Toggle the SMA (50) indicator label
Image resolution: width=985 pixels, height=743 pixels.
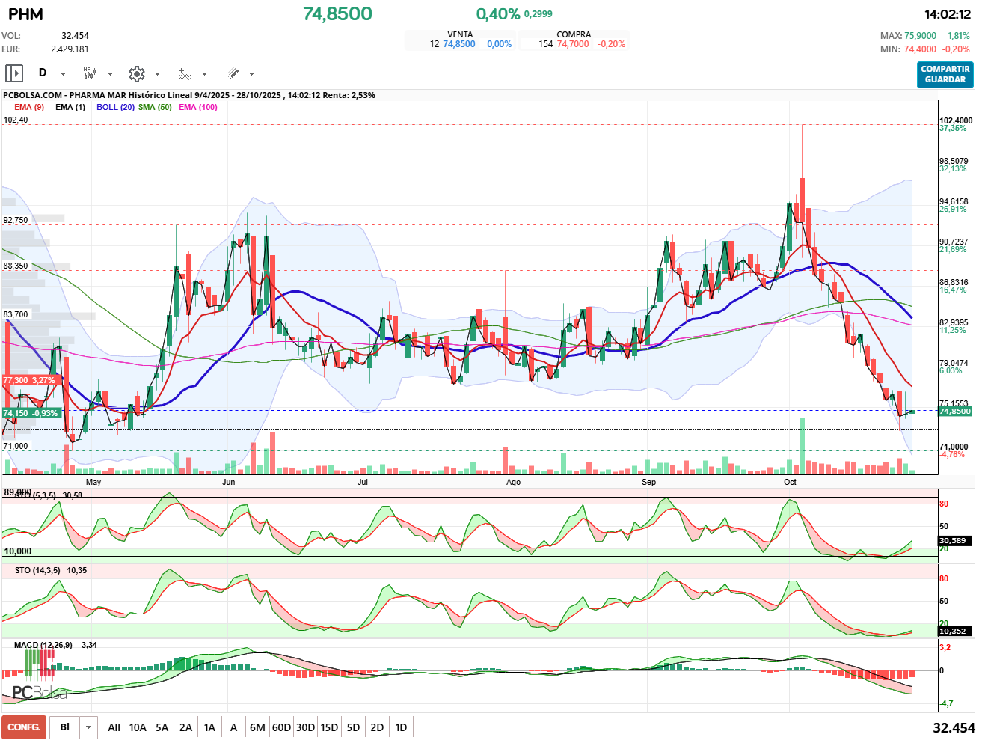[x=155, y=107]
